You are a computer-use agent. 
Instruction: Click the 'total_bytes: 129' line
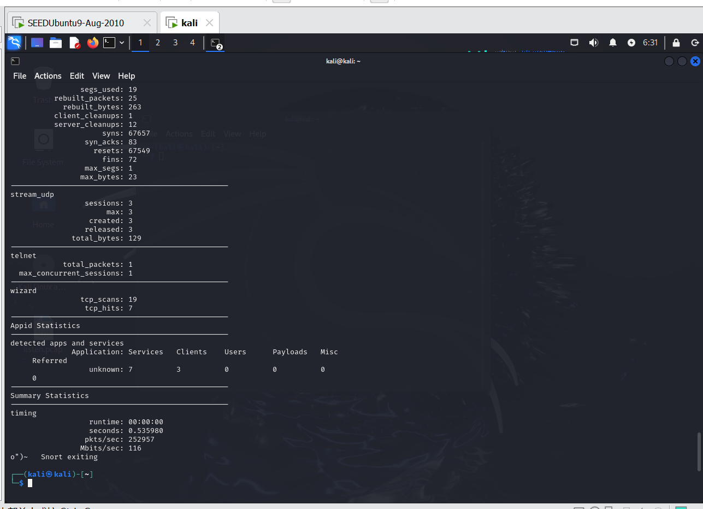[x=107, y=238]
